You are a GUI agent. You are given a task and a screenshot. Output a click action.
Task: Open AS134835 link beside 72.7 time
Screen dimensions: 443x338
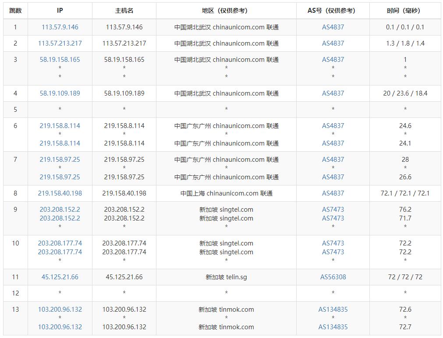point(333,327)
